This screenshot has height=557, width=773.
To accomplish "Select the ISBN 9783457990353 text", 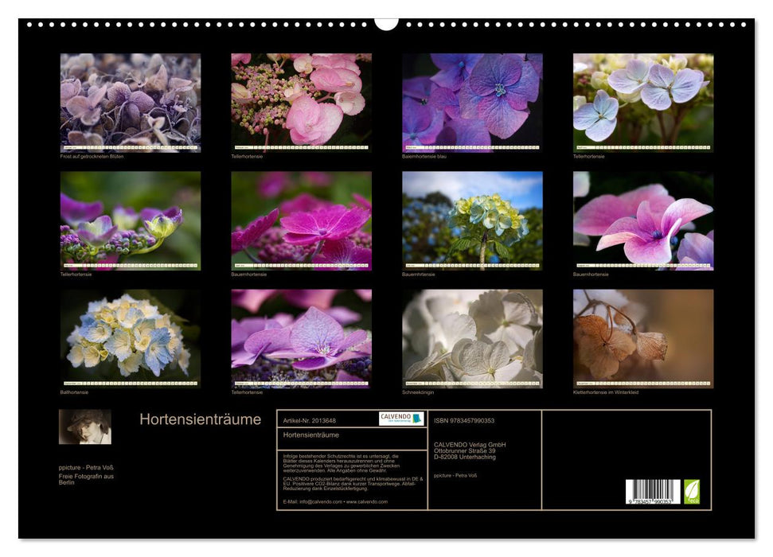I will click(x=464, y=419).
